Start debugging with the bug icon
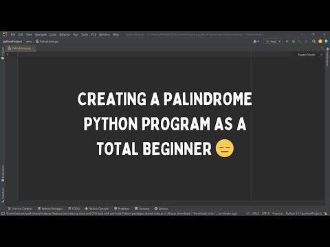The image size is (330, 247). click(294, 41)
